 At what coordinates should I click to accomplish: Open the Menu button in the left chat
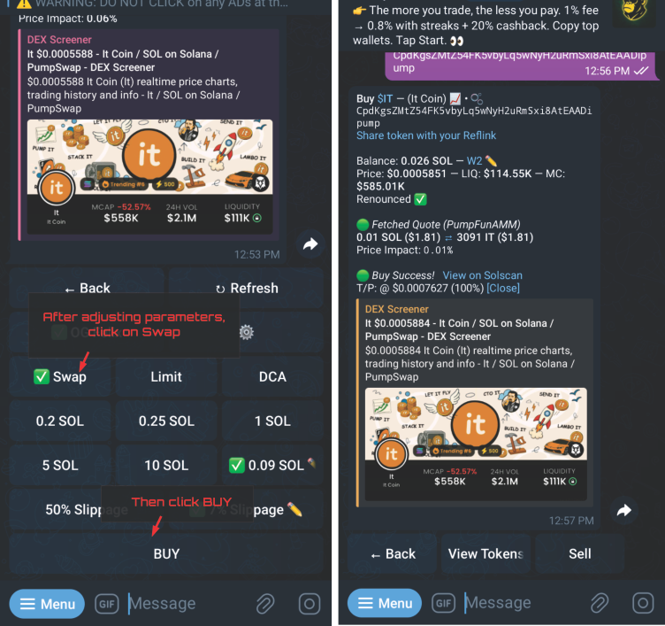pos(47,604)
